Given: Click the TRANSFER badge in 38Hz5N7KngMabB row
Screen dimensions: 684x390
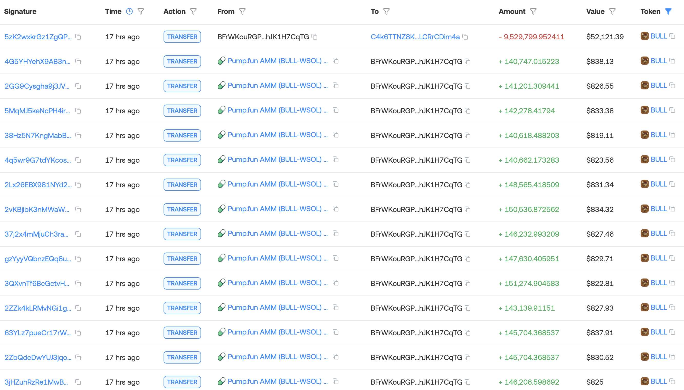Looking at the screenshot, I should (x=182, y=135).
